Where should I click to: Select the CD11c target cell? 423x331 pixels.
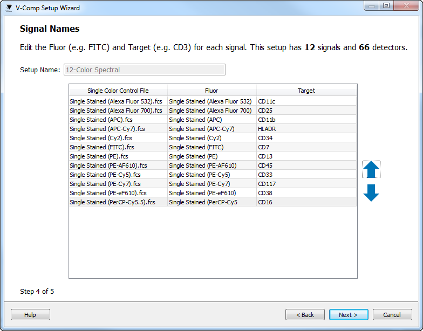306,101
